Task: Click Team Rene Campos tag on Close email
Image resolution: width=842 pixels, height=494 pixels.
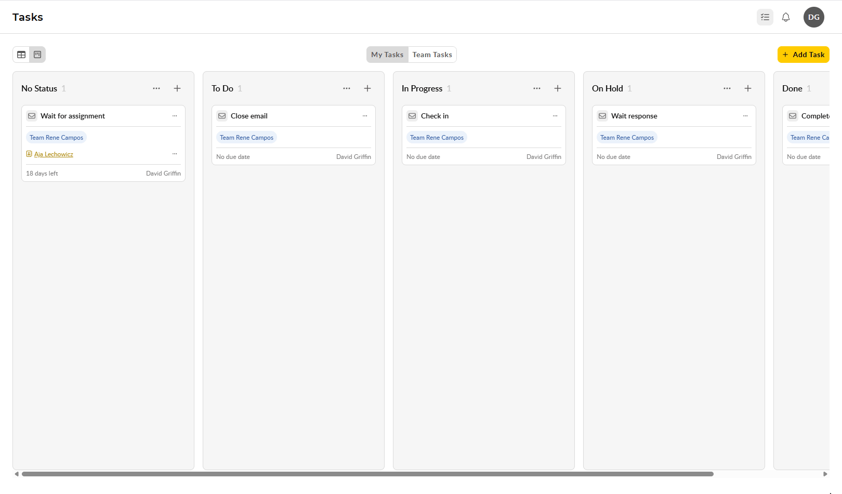Action: click(x=246, y=138)
